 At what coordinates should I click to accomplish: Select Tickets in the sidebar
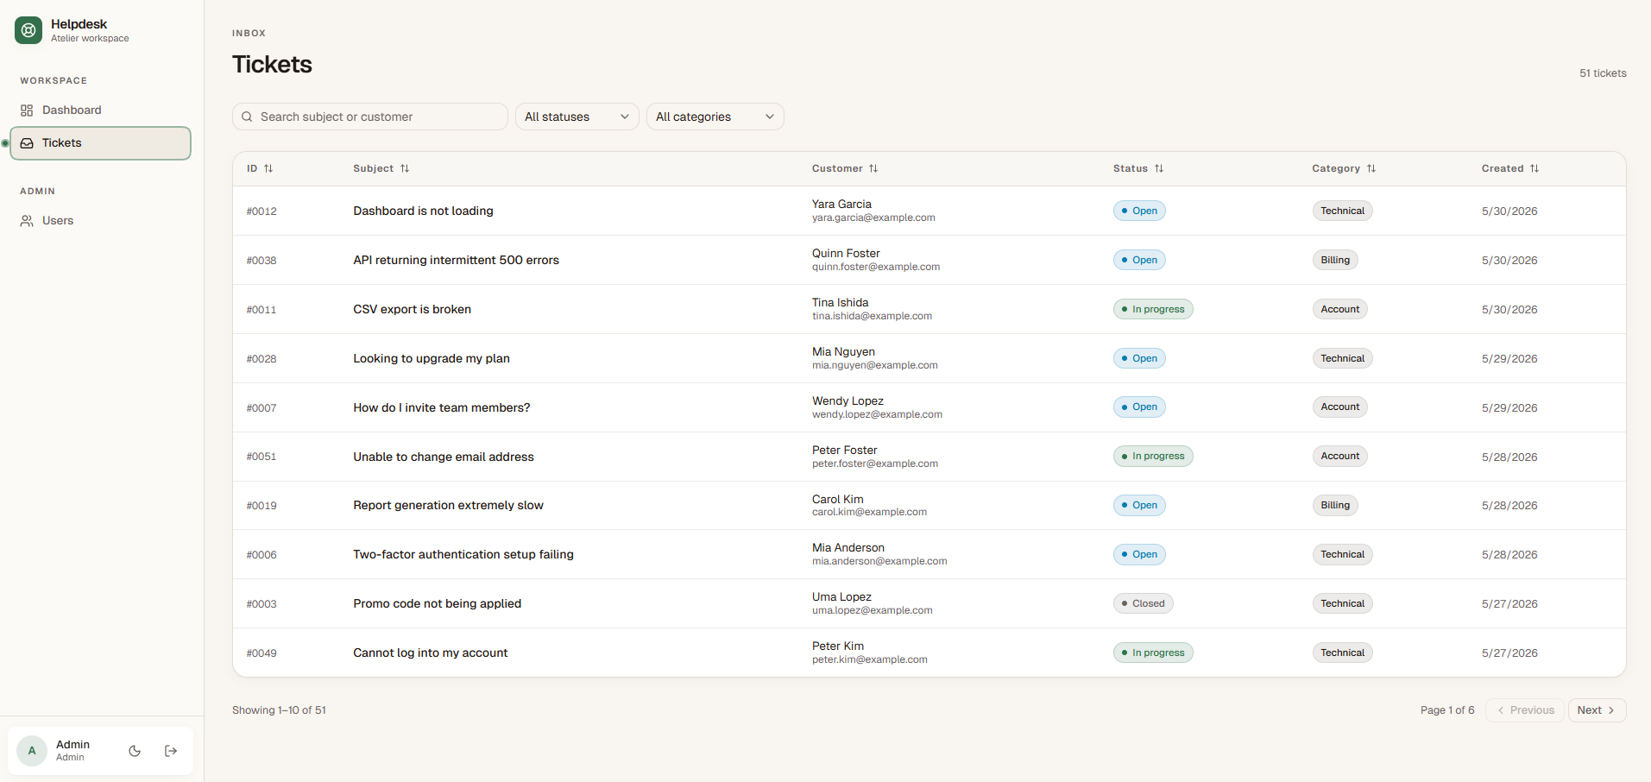(100, 143)
